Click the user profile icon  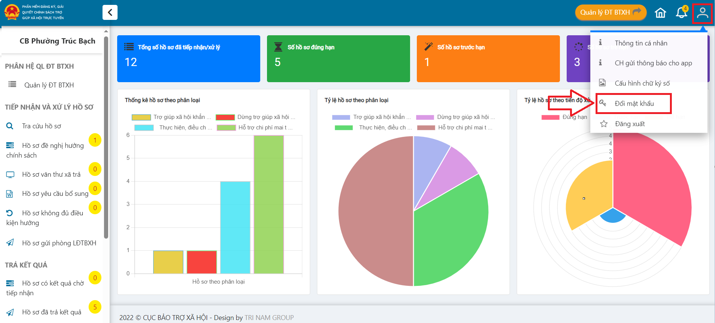(x=702, y=13)
